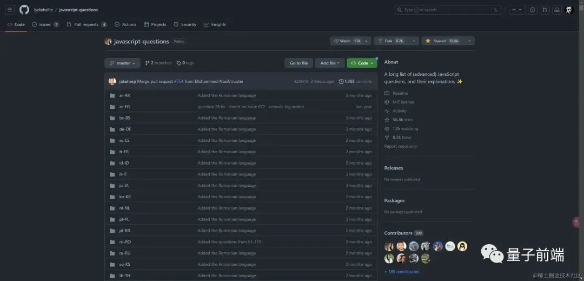584x281 pixels.
Task: Click the user profile avatar
Action: 569,10
